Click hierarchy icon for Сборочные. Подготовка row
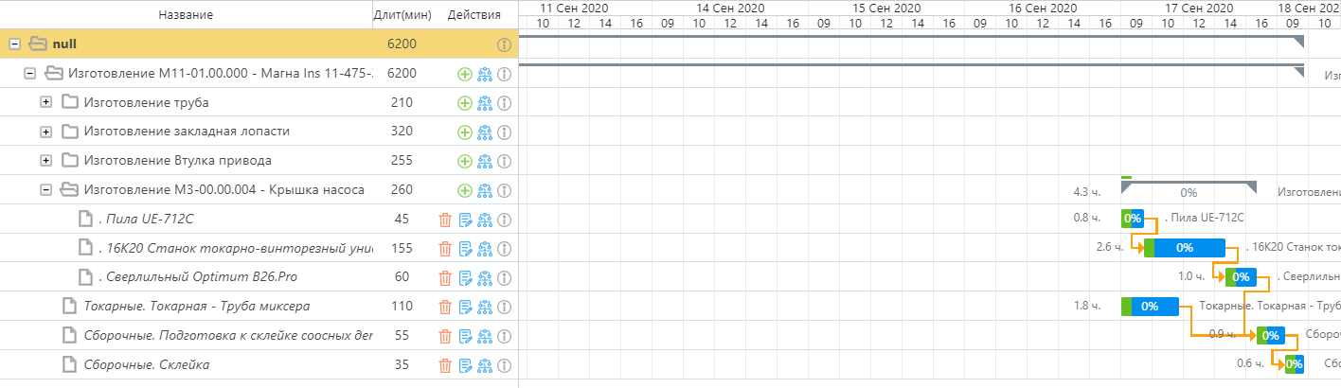The height and width of the screenshot is (388, 1341). tap(485, 336)
